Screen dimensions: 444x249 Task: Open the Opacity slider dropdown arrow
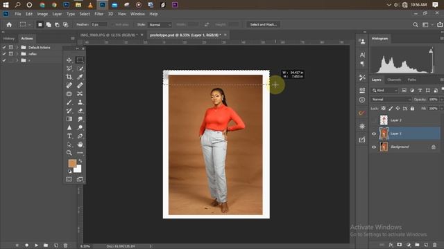(x=441, y=100)
